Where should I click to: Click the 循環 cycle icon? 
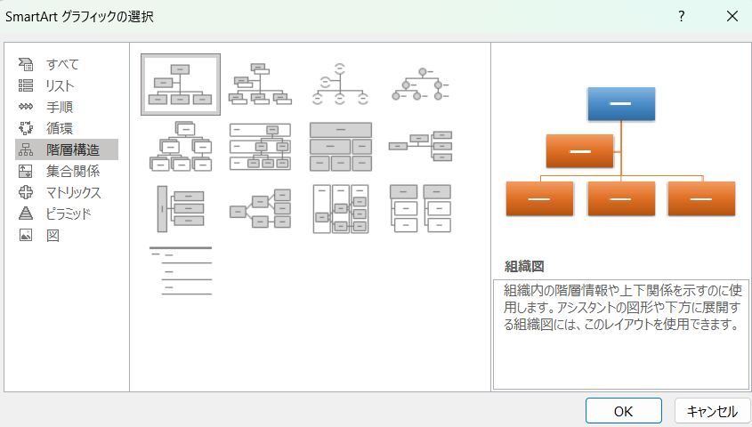click(26, 128)
